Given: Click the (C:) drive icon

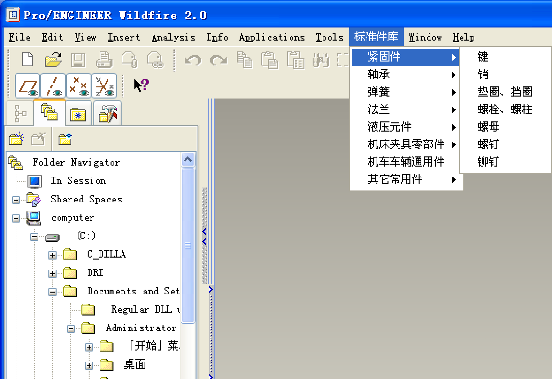Looking at the screenshot, I should coord(52,237).
